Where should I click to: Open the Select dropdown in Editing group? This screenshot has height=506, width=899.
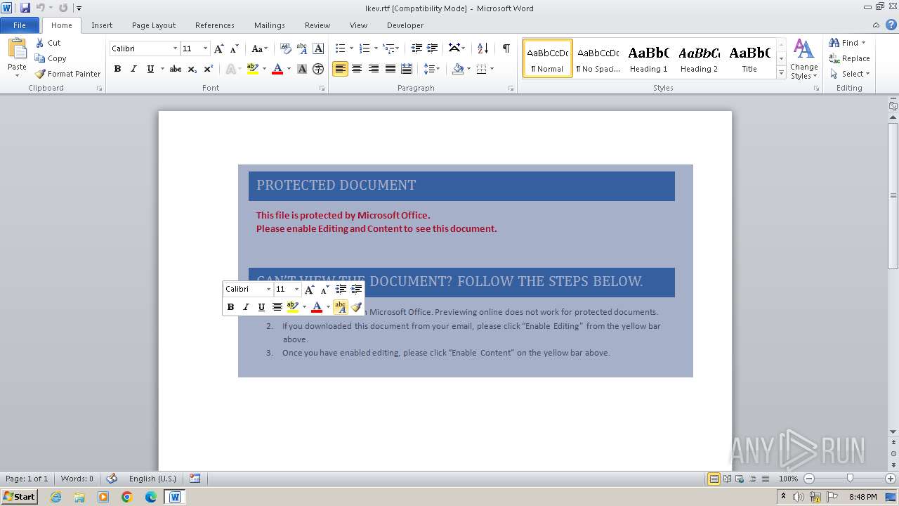coord(849,74)
